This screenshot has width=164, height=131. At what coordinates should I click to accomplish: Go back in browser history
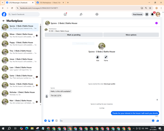3,8
